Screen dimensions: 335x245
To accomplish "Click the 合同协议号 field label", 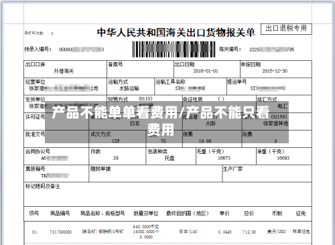I will point(38,151).
